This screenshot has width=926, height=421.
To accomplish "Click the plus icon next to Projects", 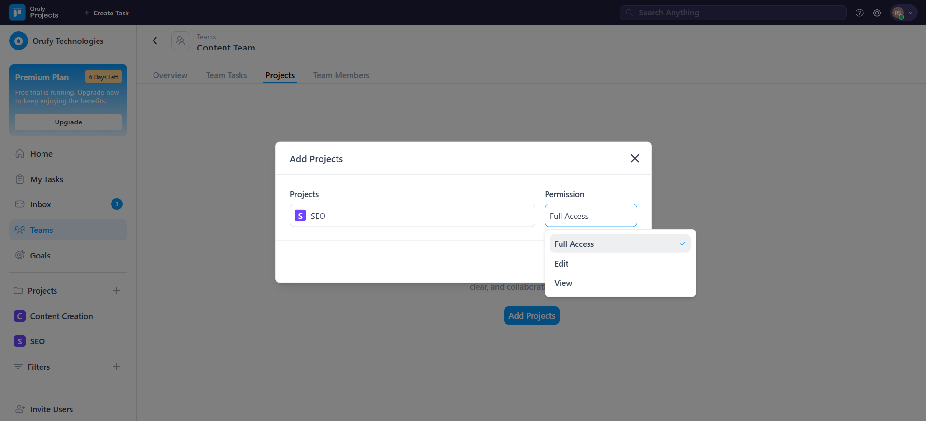I will pyautogui.click(x=117, y=290).
